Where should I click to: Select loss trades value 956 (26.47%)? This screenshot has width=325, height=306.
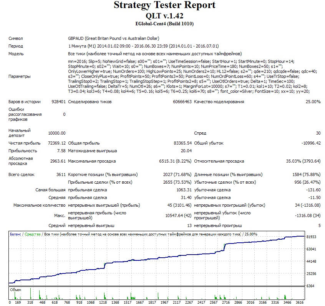coord(307,182)
